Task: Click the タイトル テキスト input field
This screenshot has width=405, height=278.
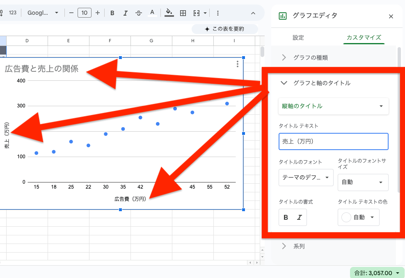Action: coord(333,141)
